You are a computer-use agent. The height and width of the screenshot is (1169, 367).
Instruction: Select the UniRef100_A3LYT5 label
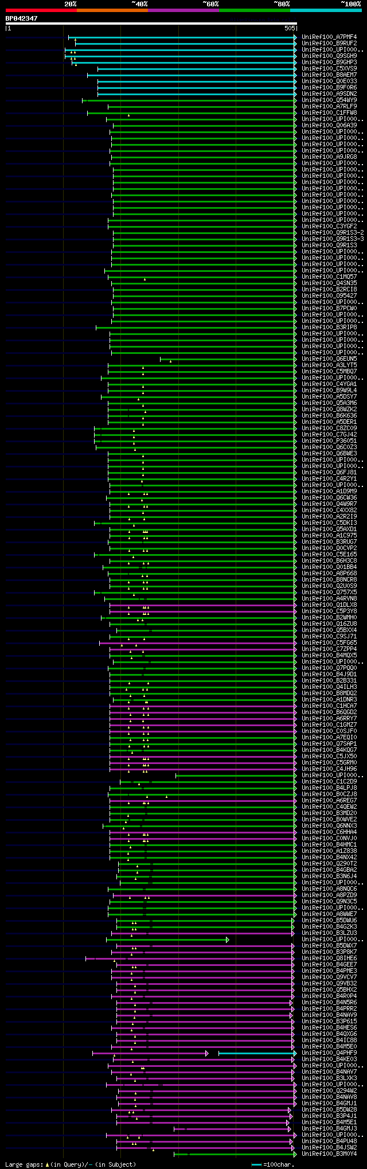tap(329, 365)
